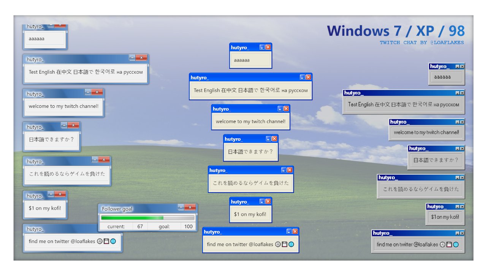Close the Windows 7 'これを読めるなら' window
This screenshot has width=488, height=275.
coord(104,160)
